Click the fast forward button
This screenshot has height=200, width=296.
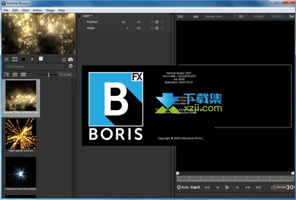click(x=248, y=187)
